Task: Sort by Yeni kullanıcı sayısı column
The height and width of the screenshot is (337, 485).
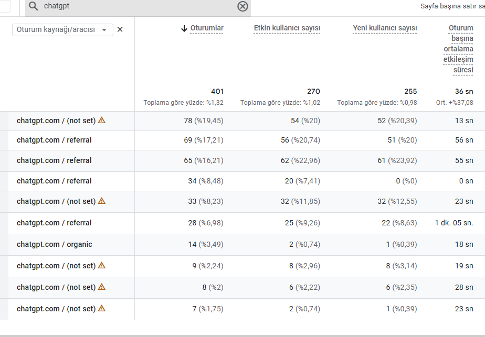Action: [x=385, y=28]
